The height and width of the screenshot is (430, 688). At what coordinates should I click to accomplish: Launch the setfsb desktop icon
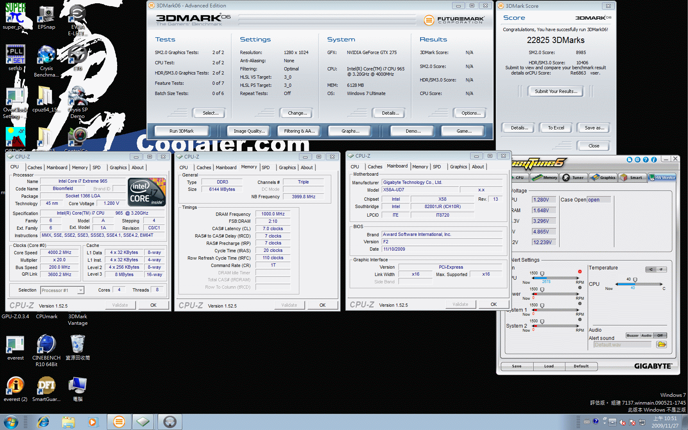(x=16, y=57)
